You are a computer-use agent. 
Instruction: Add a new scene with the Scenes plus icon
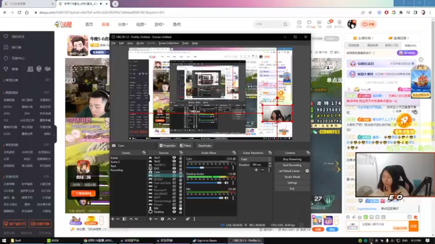(113, 219)
